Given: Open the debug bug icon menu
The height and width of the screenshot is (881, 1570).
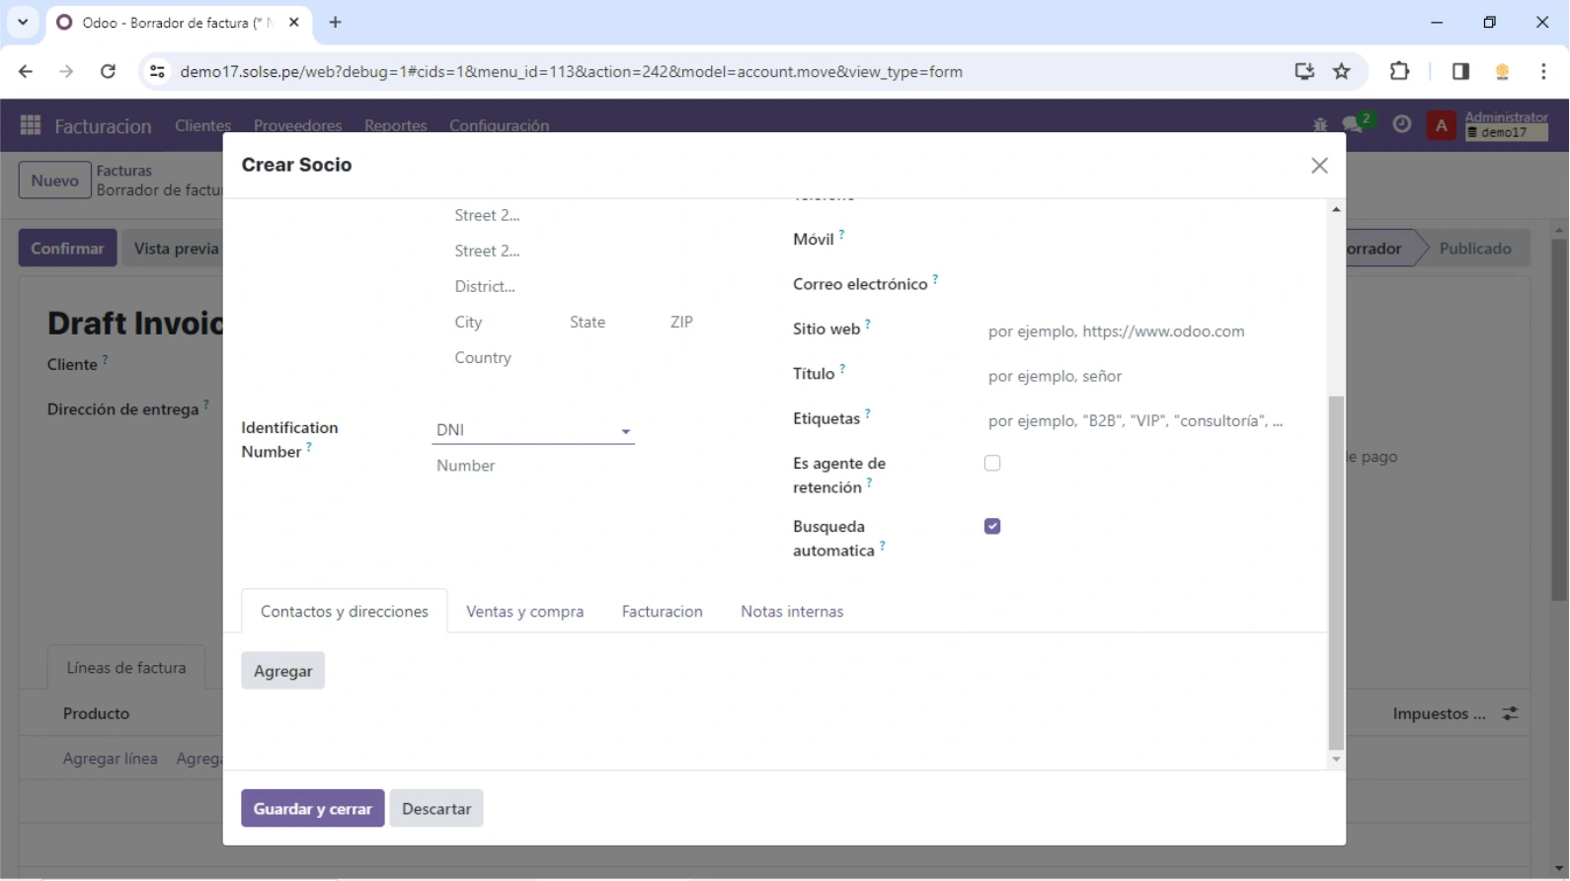Looking at the screenshot, I should tap(1320, 124).
